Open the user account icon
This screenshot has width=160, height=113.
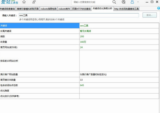click(x=132, y=2)
